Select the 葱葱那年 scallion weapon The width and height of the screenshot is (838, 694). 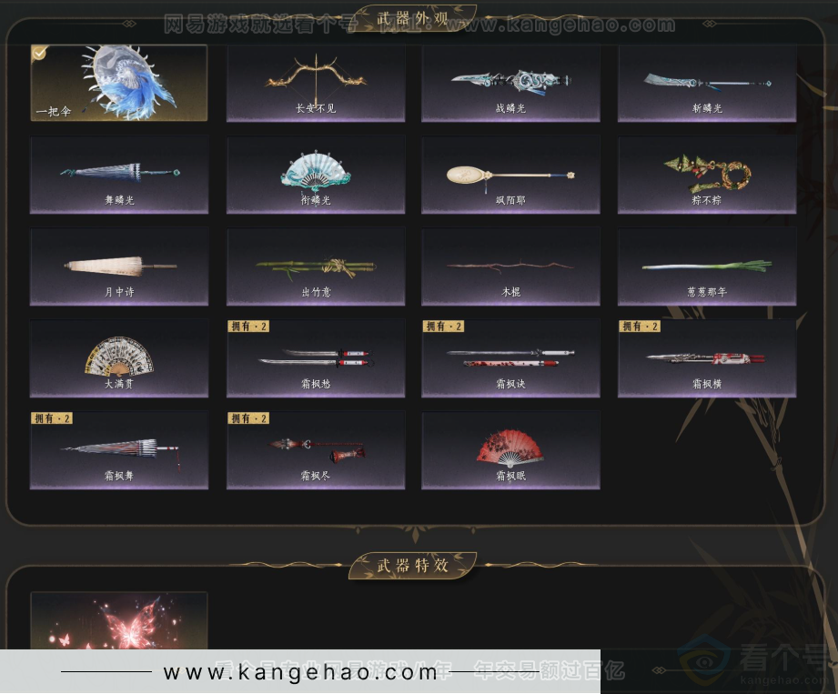pos(707,267)
